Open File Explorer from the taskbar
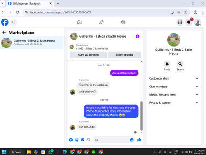The width and height of the screenshot is (206, 155). coord(29,152)
